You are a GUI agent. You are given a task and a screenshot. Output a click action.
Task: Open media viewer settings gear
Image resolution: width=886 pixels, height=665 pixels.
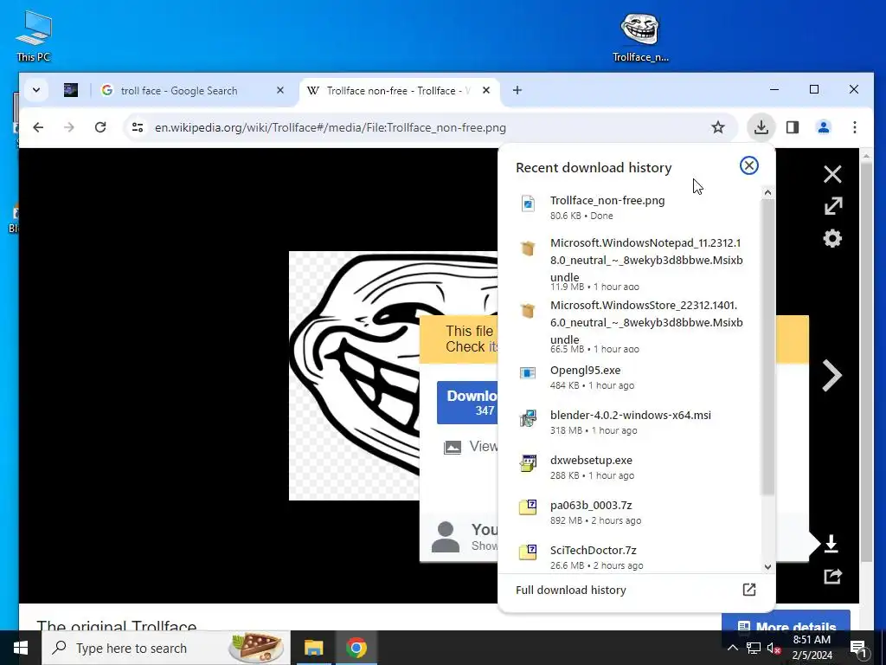click(x=832, y=238)
